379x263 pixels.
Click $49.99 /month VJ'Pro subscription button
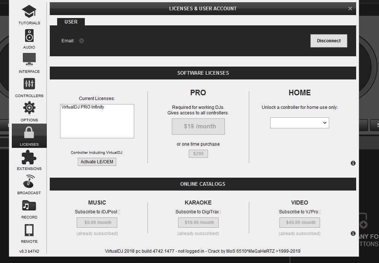pyautogui.click(x=300, y=223)
